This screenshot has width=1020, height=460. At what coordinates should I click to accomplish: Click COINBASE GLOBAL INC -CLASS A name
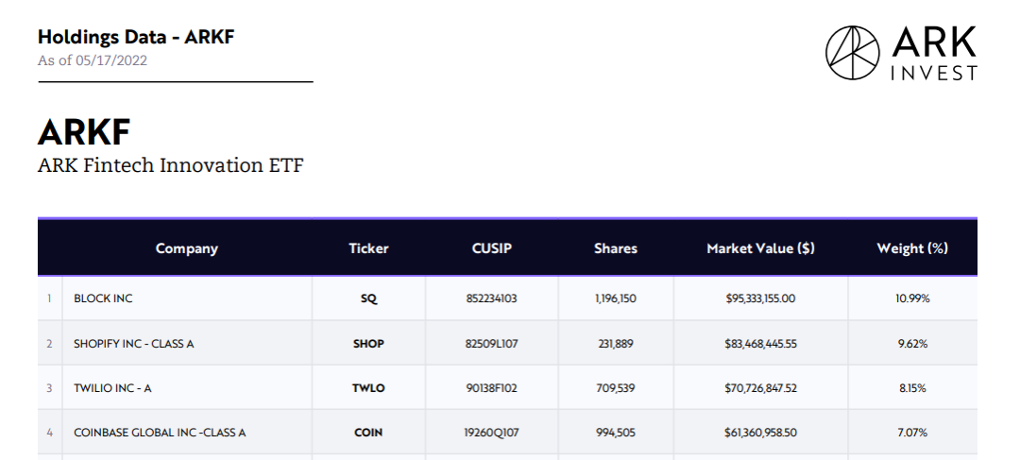coord(160,433)
